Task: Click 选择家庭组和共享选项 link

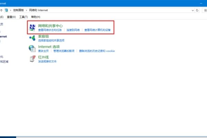Action: tap(51, 40)
